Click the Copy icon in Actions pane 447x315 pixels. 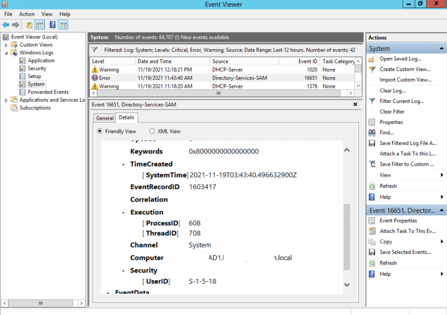coord(372,242)
